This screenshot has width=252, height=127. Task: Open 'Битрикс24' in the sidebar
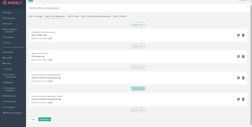click(x=9, y=52)
